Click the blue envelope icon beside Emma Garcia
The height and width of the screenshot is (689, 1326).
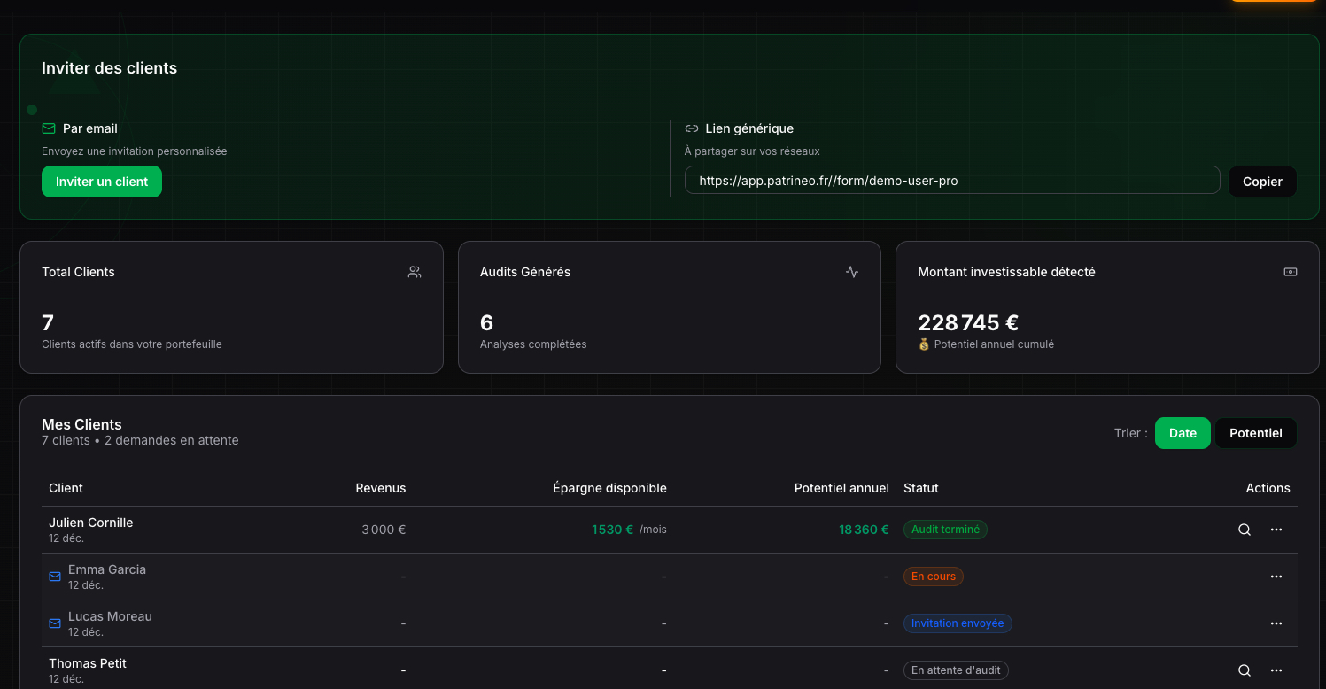tap(54, 576)
